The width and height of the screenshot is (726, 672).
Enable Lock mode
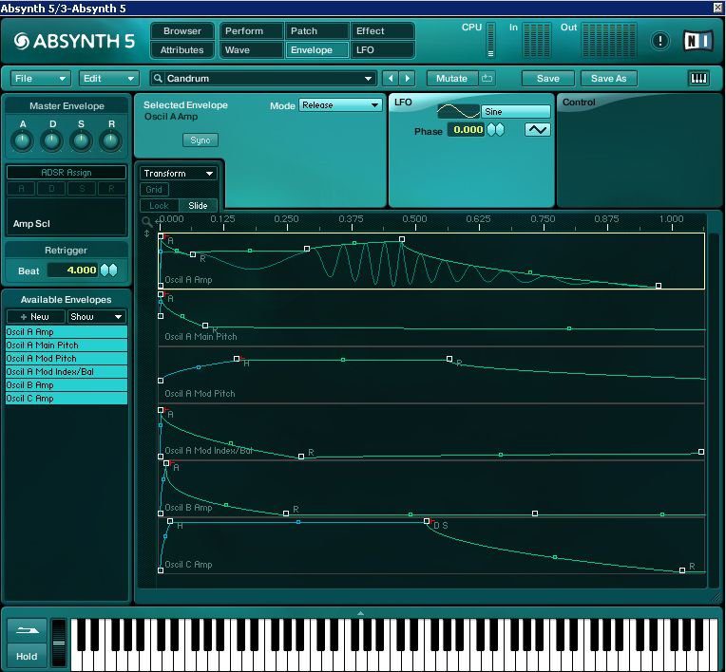pos(159,205)
